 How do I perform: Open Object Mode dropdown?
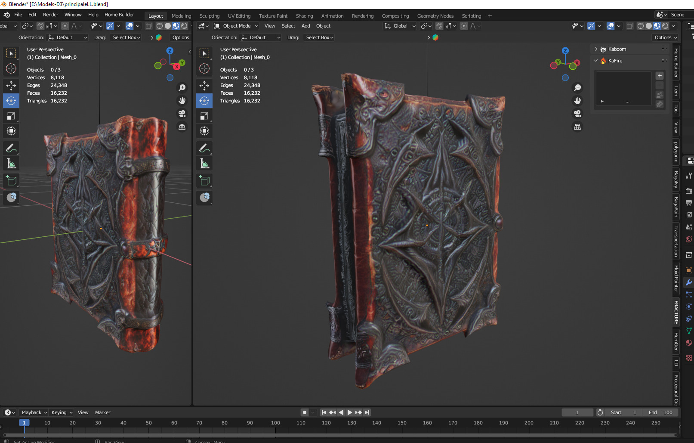pyautogui.click(x=236, y=26)
